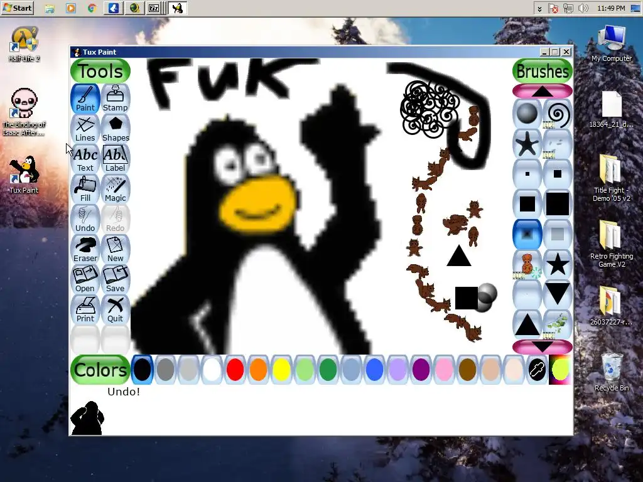Screen dimensions: 643x482
Task: Pick the brown color swatch
Action: click(x=467, y=369)
